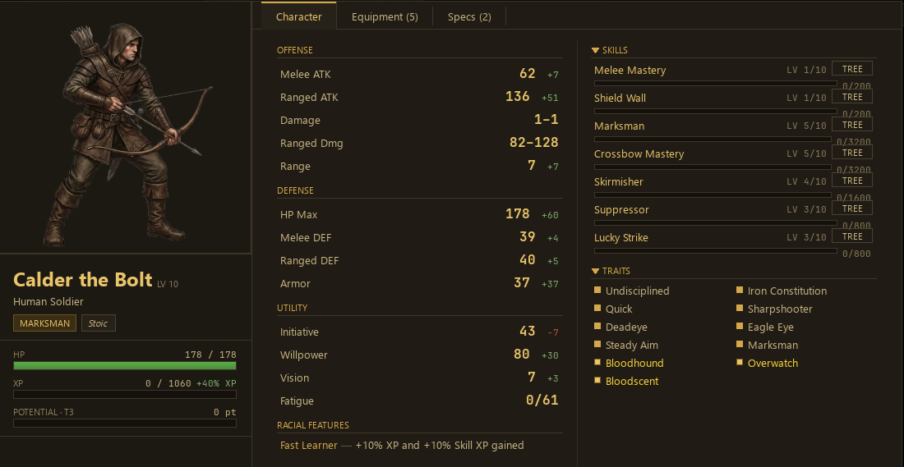The image size is (904, 467).
Task: Click the Range stat label
Action: [x=295, y=167]
